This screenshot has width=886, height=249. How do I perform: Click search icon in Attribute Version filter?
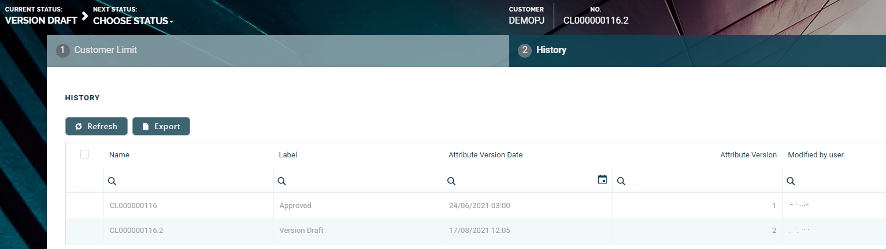tap(621, 181)
